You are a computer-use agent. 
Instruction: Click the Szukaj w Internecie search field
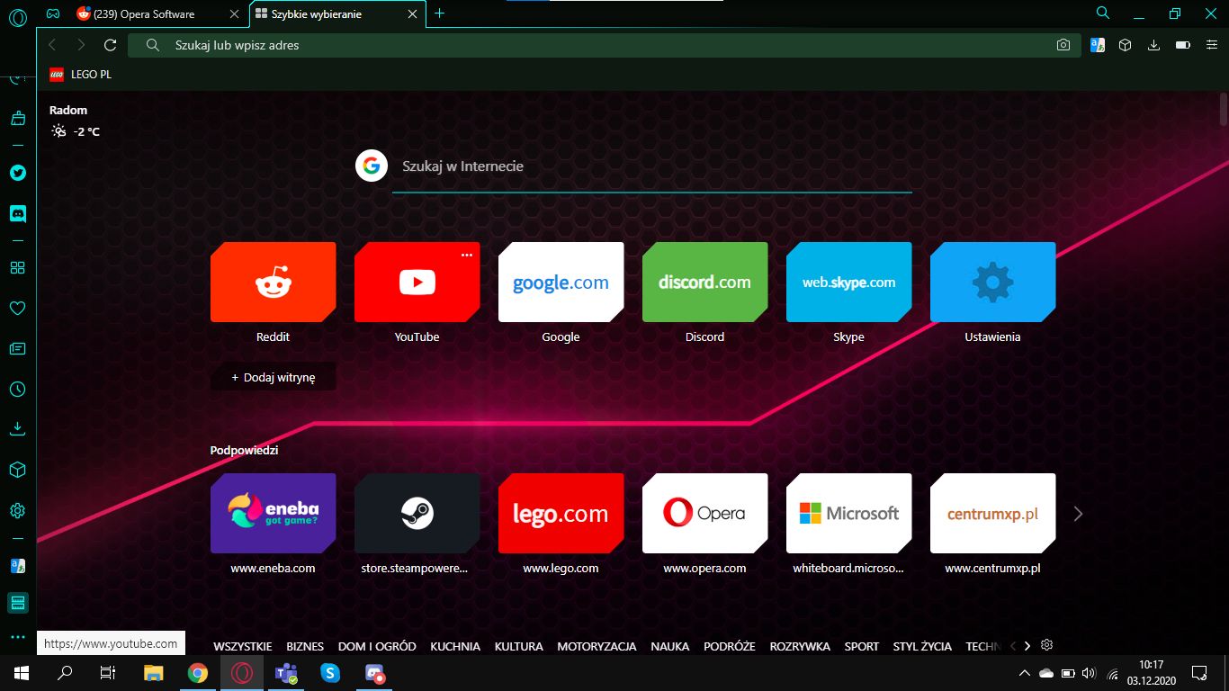coord(630,166)
